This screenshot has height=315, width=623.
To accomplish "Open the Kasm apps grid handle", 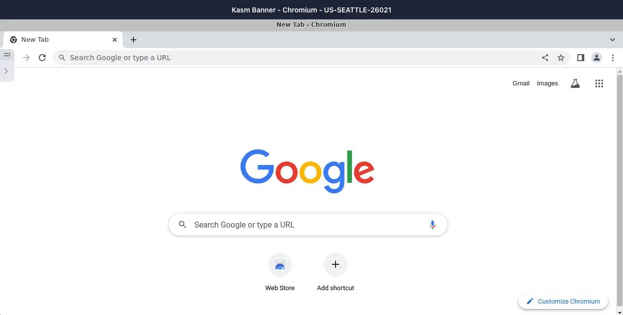I will click(x=7, y=55).
